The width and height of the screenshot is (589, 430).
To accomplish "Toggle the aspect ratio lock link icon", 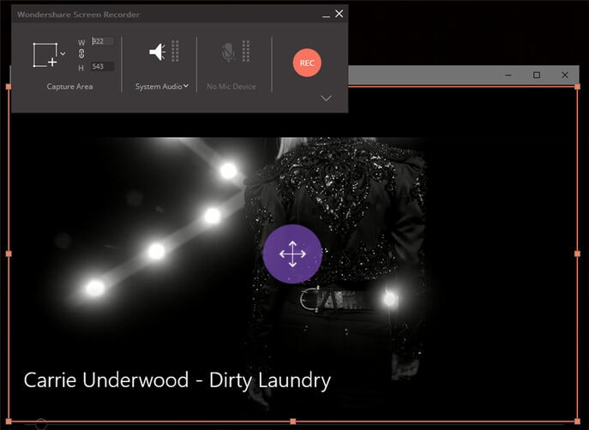I will (81, 54).
